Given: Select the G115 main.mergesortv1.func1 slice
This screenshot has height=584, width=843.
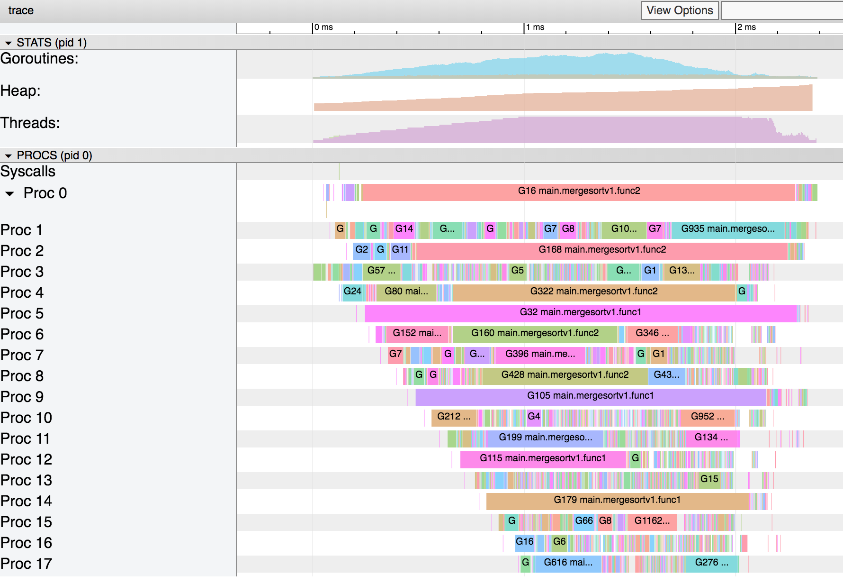Looking at the screenshot, I should pyautogui.click(x=543, y=459).
